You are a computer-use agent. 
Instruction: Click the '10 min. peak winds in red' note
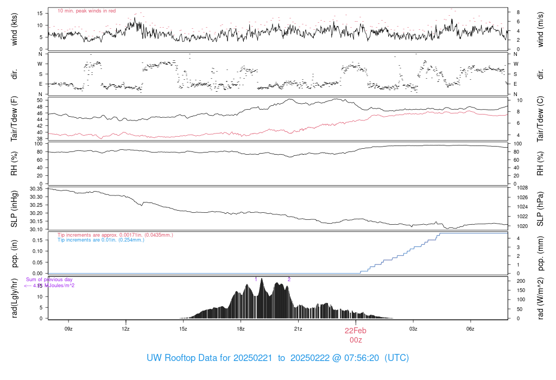pyautogui.click(x=86, y=11)
